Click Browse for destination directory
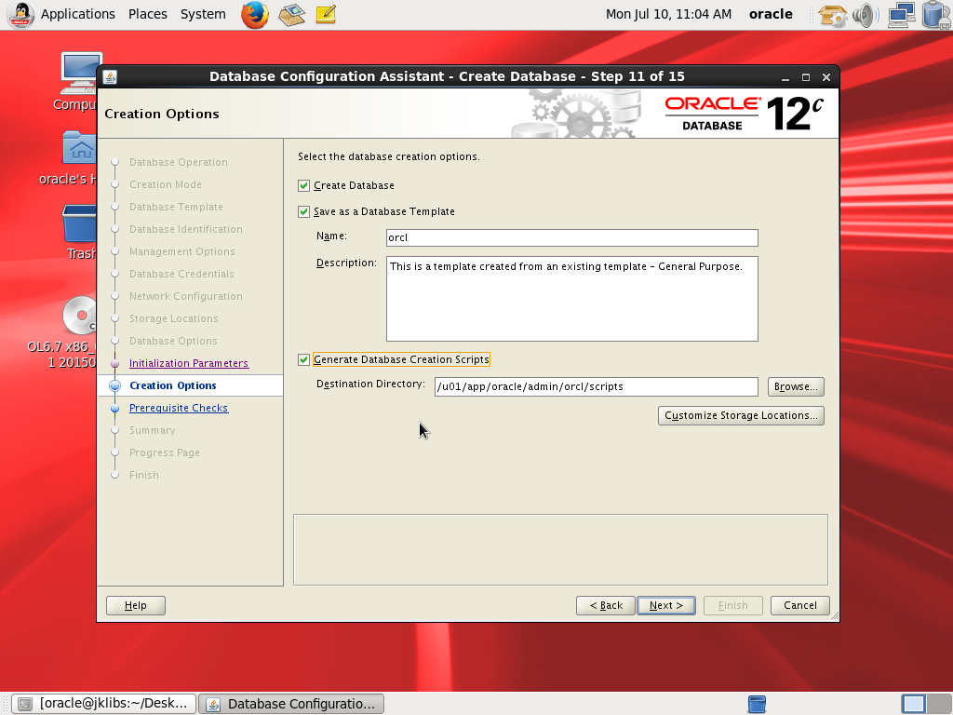 [795, 386]
